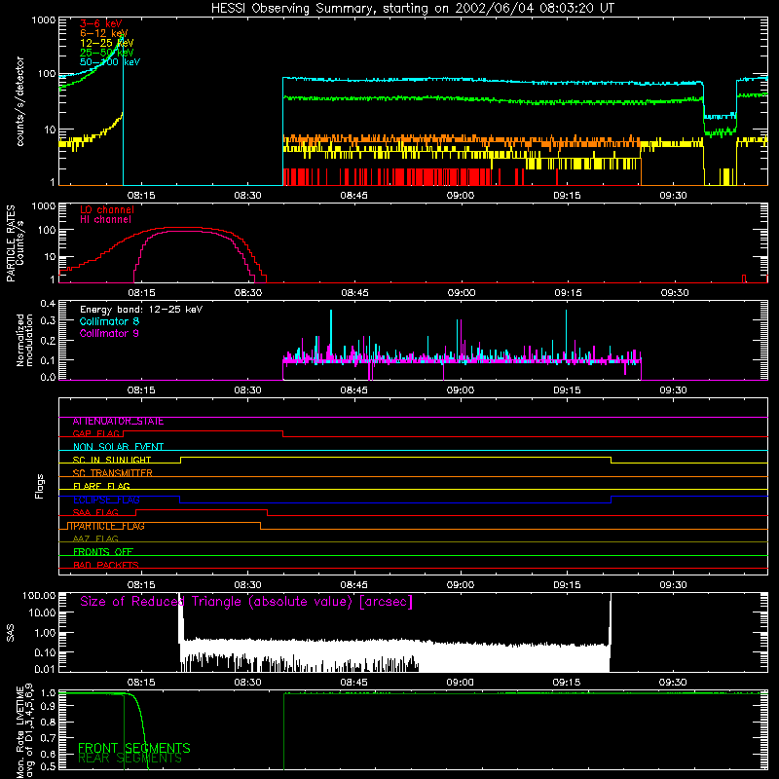Click the FLARE_FLAG label

pyautogui.click(x=101, y=486)
